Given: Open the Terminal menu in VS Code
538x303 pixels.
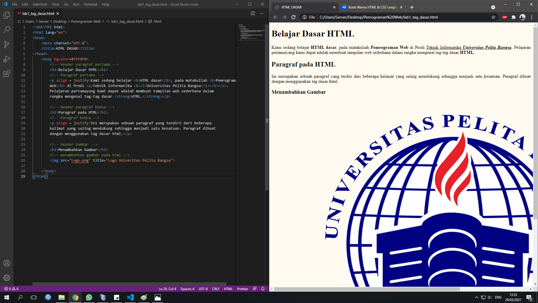Looking at the screenshot, I should pyautogui.click(x=90, y=4).
